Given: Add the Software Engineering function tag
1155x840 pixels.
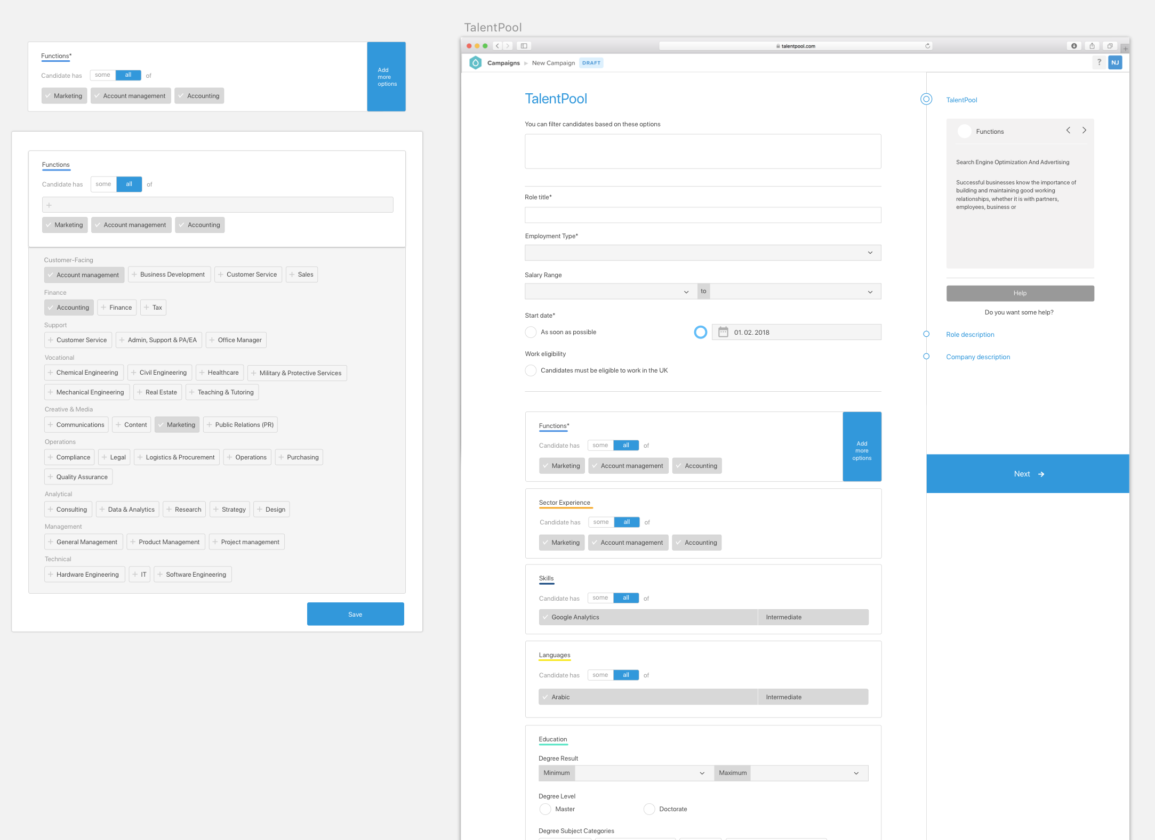Looking at the screenshot, I should pyautogui.click(x=192, y=575).
